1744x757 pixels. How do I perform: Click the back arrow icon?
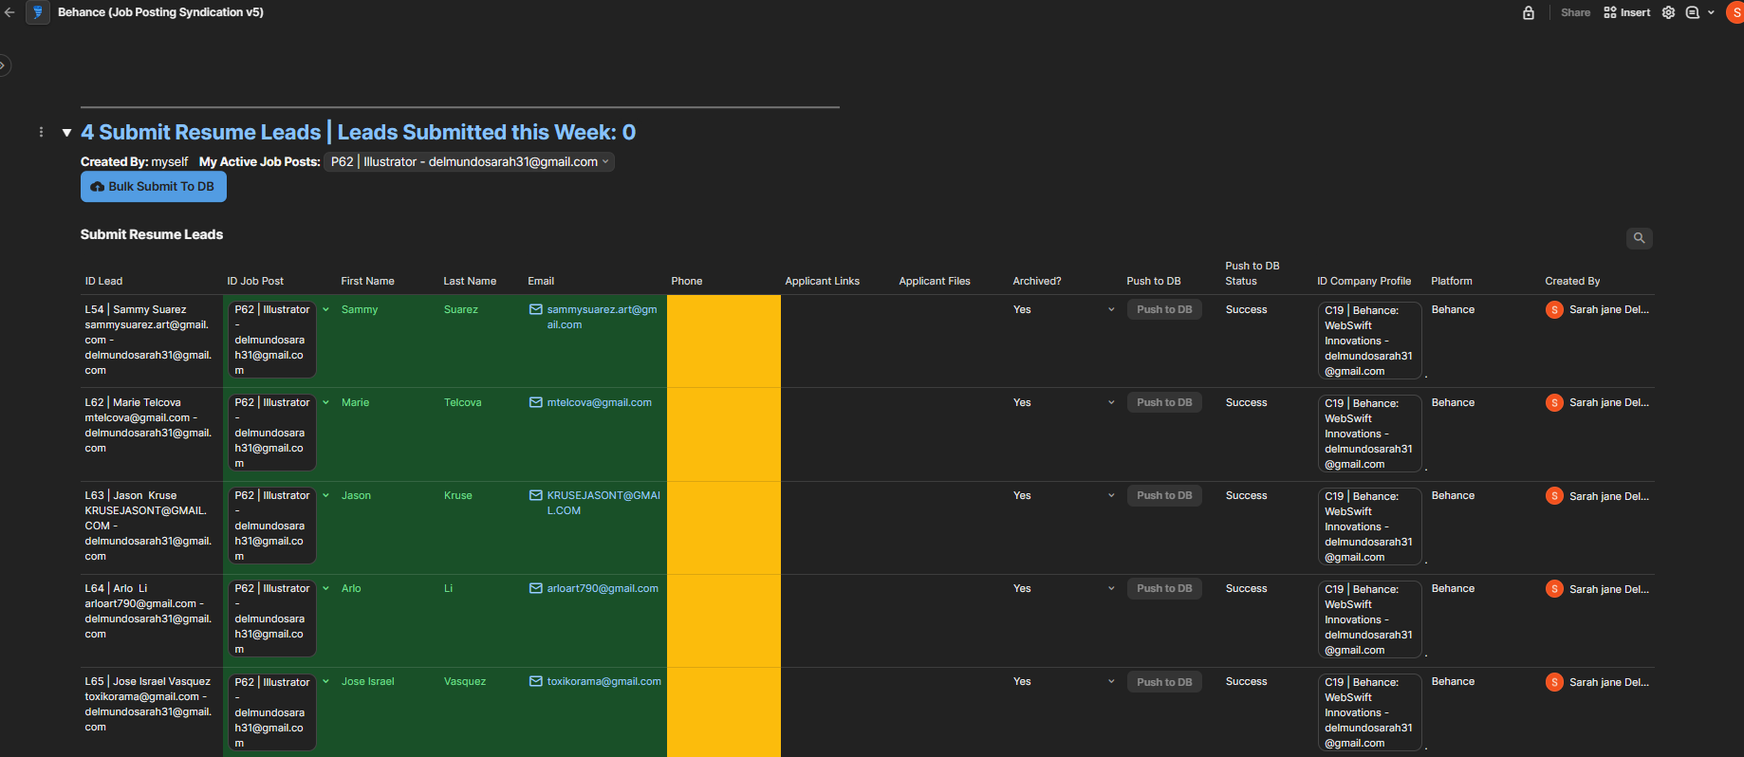pyautogui.click(x=9, y=12)
